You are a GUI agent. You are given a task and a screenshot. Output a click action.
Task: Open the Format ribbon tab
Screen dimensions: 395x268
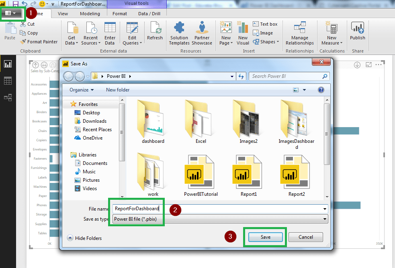pyautogui.click(x=120, y=14)
